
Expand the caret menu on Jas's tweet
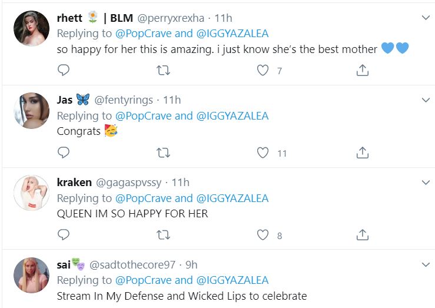click(426, 101)
